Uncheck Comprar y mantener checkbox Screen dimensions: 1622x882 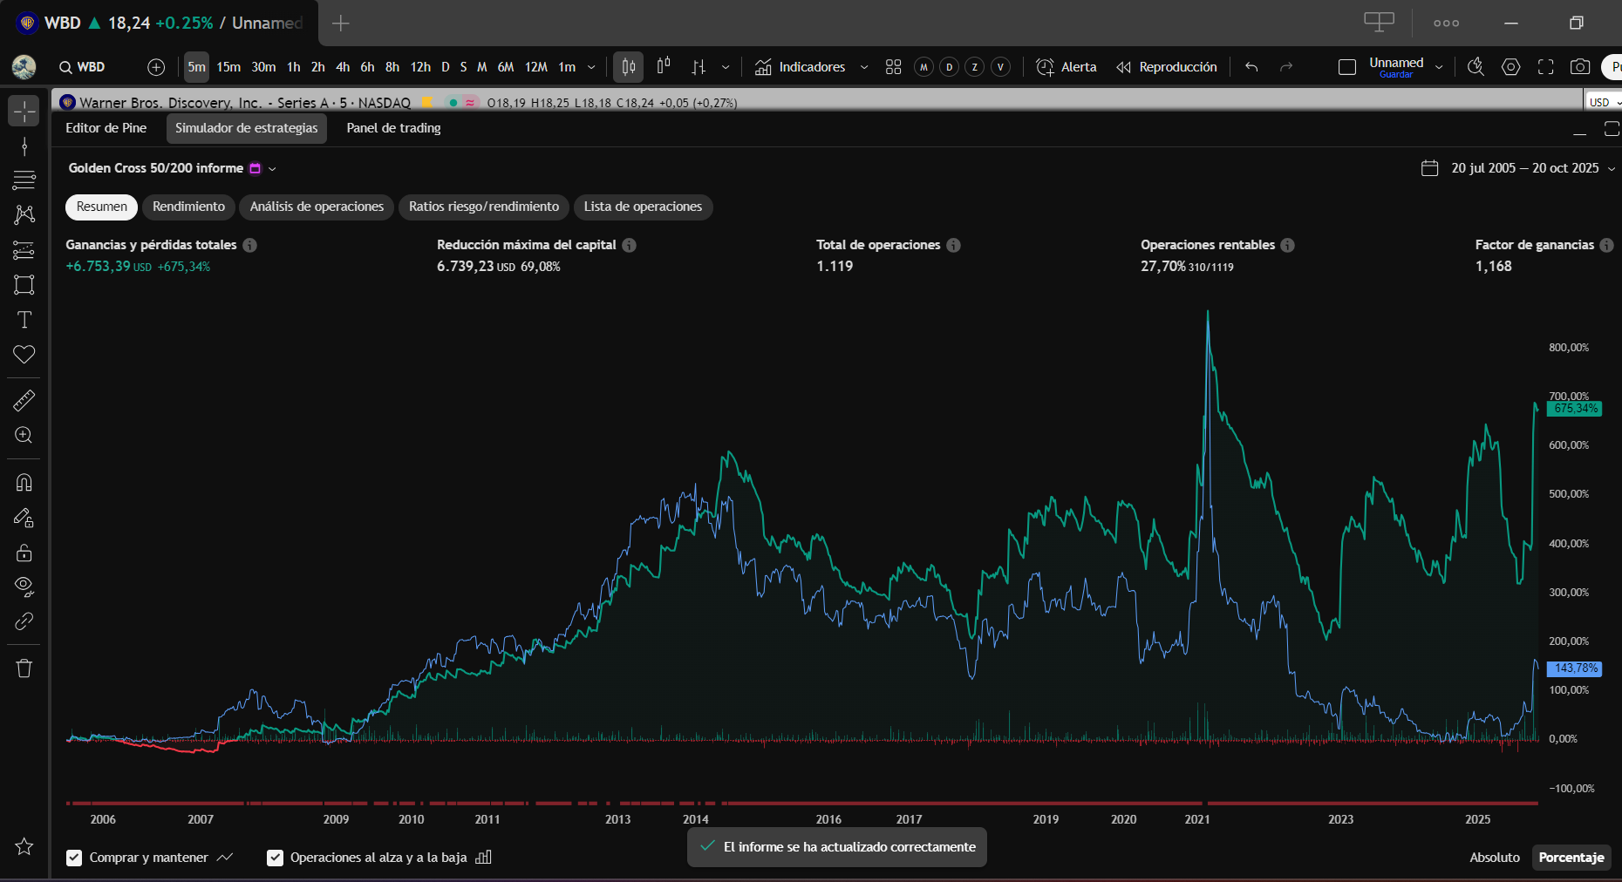click(x=74, y=858)
